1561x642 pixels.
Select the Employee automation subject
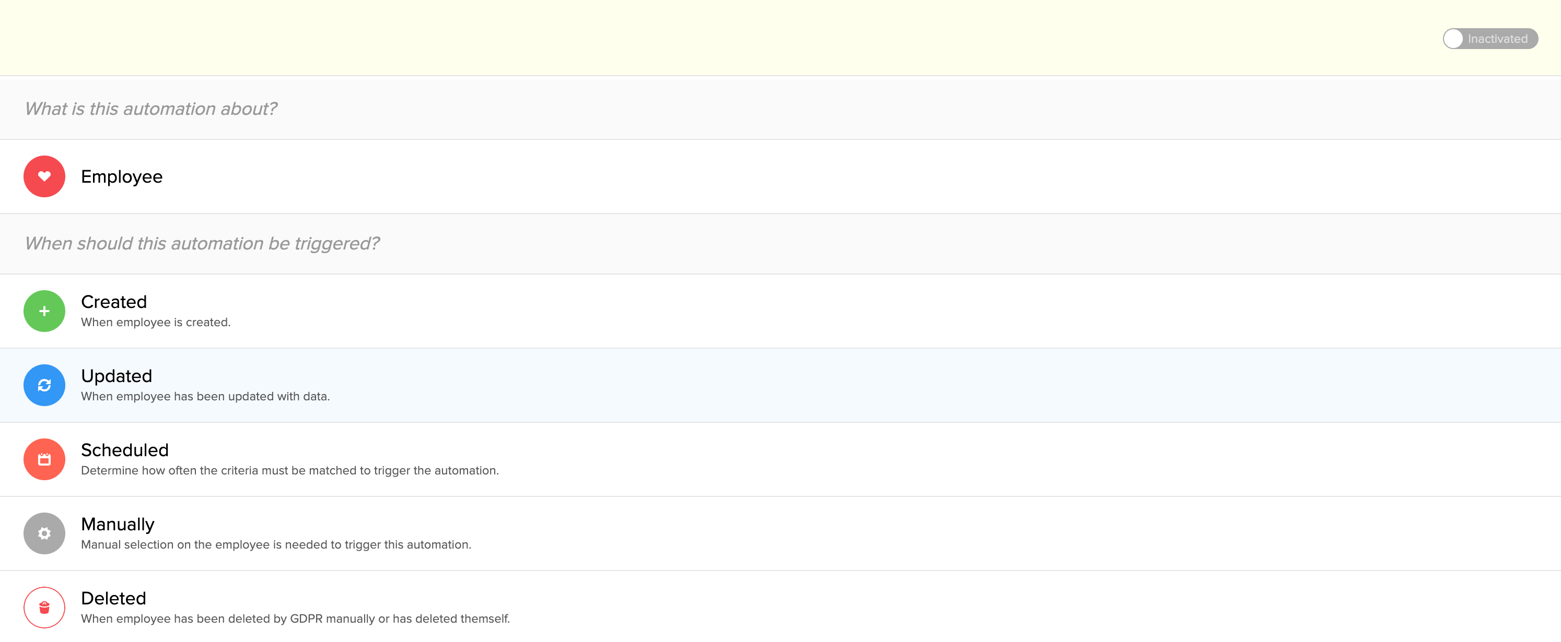[x=122, y=177]
